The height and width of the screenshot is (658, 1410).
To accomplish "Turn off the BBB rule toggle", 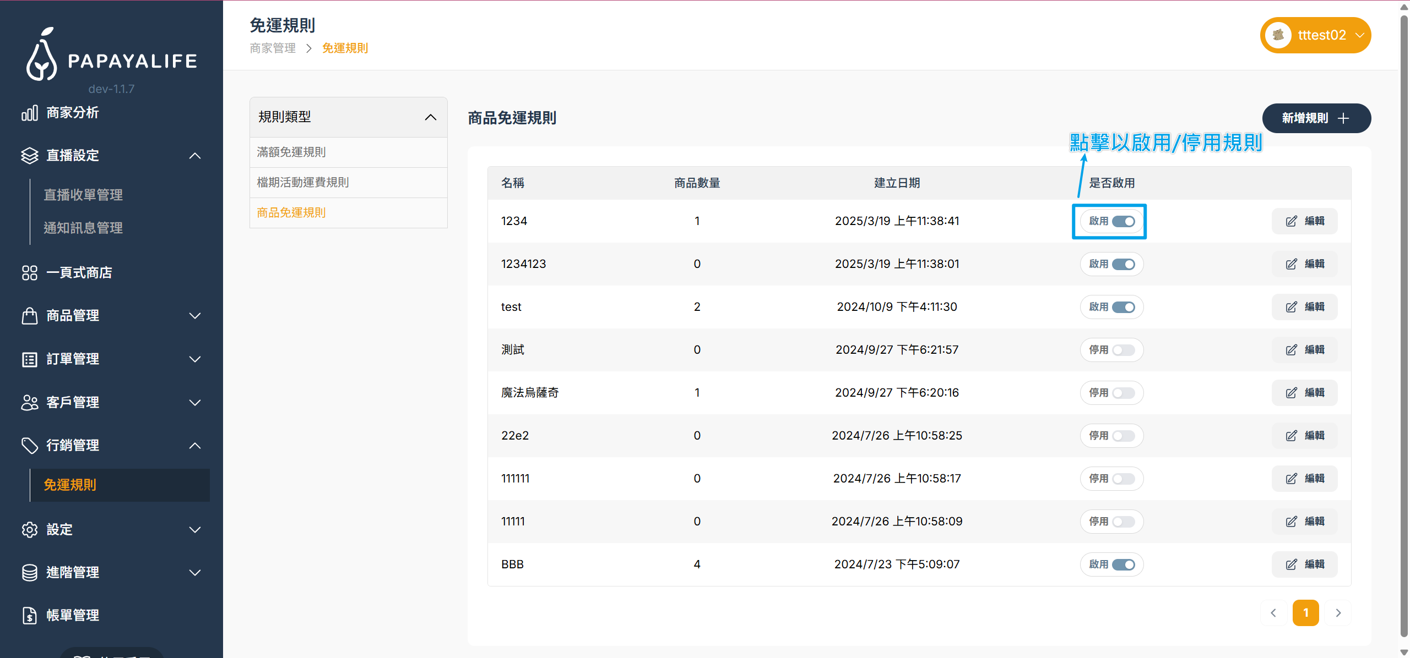I will [1124, 564].
